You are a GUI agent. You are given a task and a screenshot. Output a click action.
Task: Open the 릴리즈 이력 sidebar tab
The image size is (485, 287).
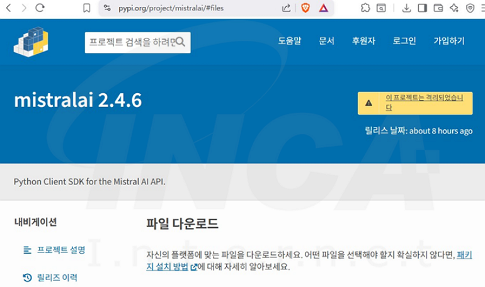50,278
